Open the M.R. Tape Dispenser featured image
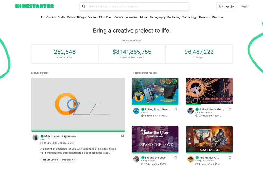This screenshot has width=263, height=173. pos(78,104)
